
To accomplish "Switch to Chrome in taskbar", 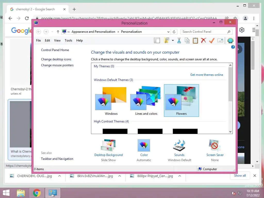I will (x=37, y=193).
